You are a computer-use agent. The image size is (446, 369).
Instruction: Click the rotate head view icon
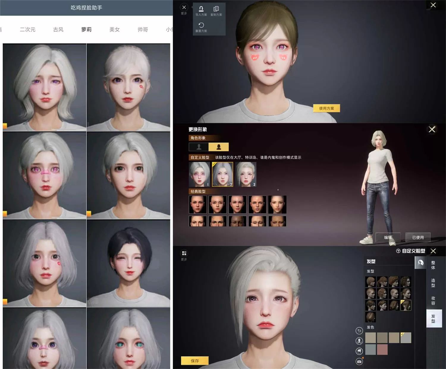tap(359, 341)
